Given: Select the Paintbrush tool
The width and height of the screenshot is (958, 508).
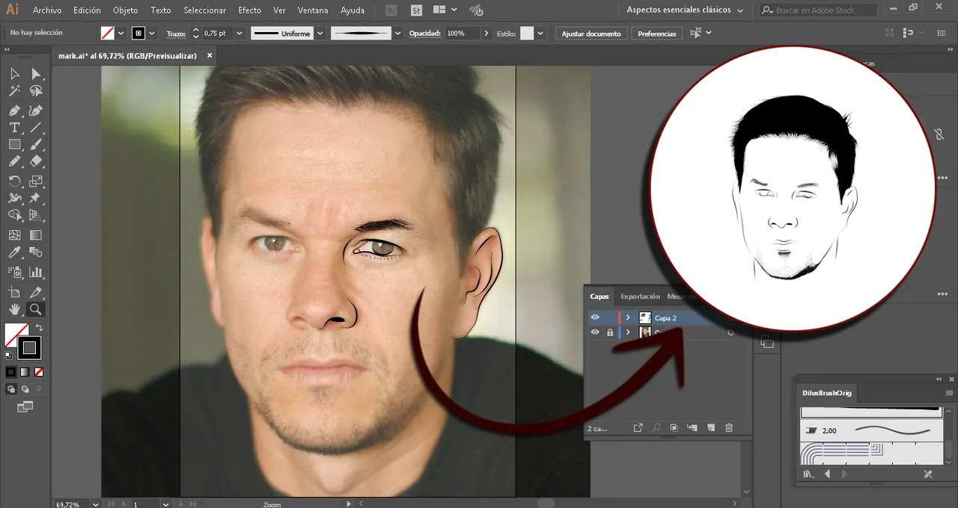Looking at the screenshot, I should coord(36,145).
